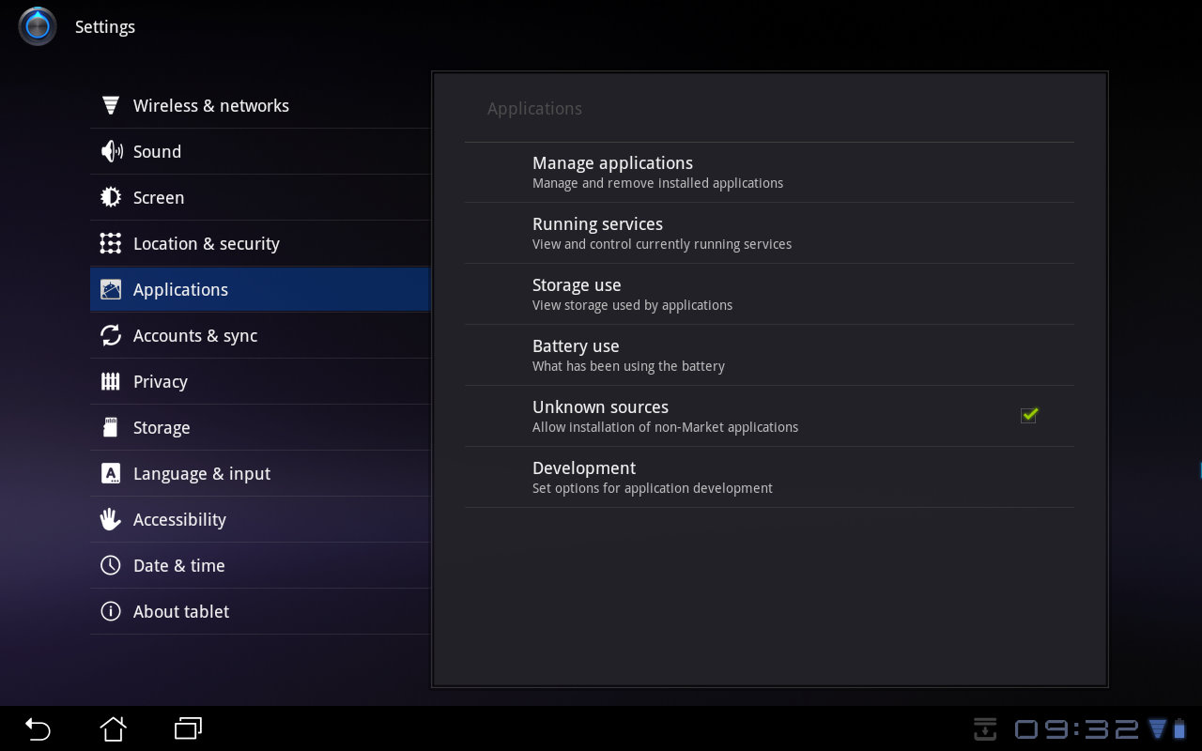The height and width of the screenshot is (751, 1202).
Task: Open Location & security settings
Action: pos(260,243)
